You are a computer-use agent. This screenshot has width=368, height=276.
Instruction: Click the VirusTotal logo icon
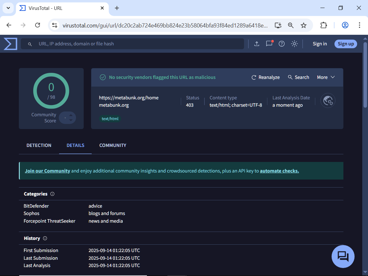pos(10,44)
